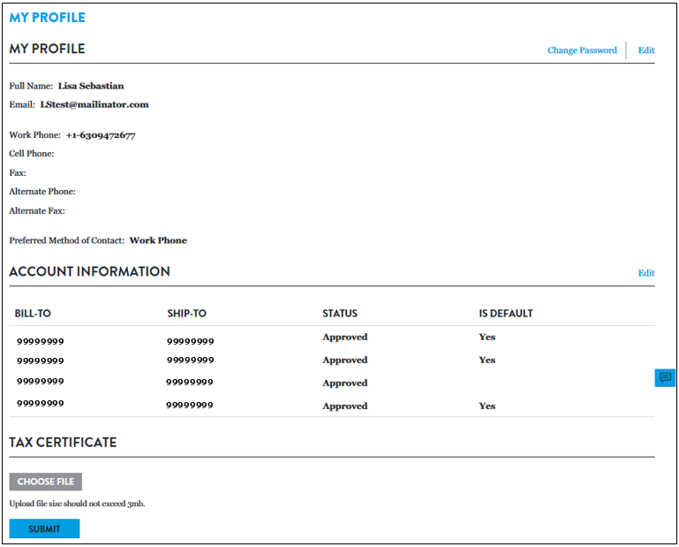The height and width of the screenshot is (547, 679).
Task: Click the Alternate Fax field label
Action: click(x=37, y=211)
